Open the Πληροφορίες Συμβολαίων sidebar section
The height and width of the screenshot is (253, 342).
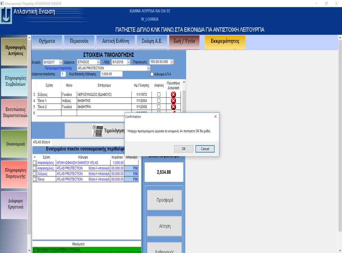tap(14, 82)
